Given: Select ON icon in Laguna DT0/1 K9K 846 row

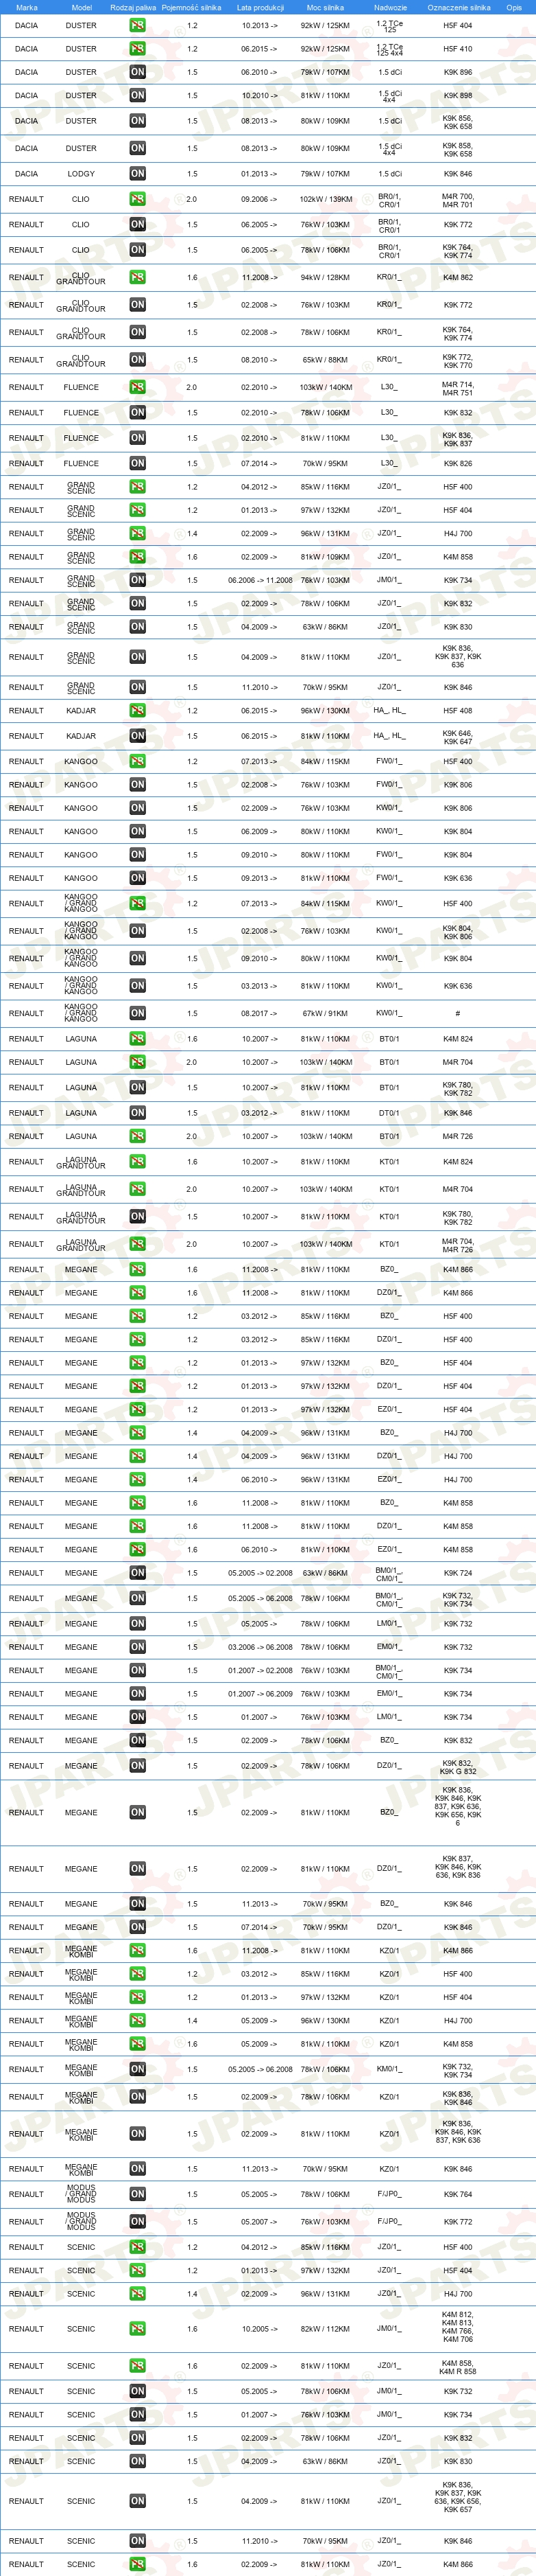Looking at the screenshot, I should tap(138, 1113).
